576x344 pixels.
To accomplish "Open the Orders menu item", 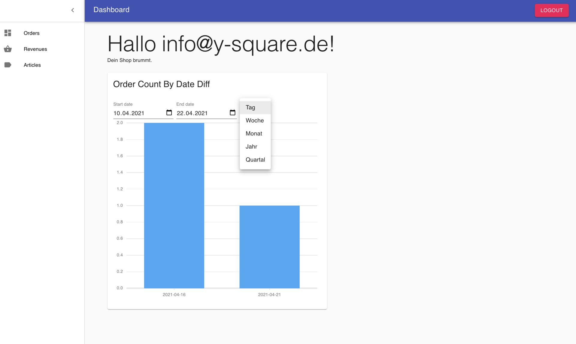I will [31, 33].
